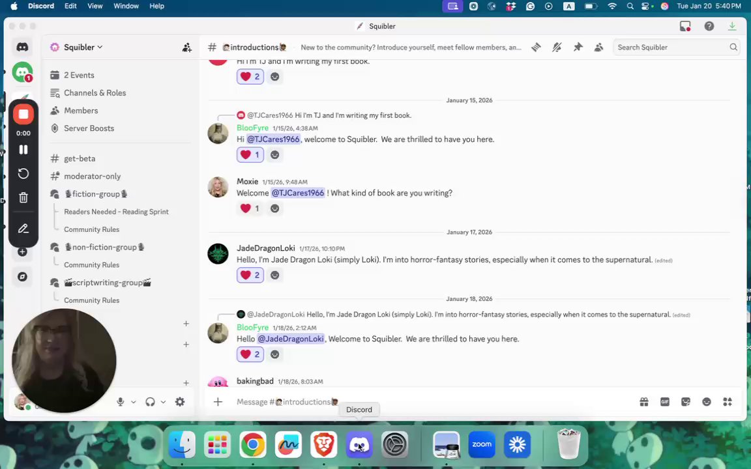This screenshot has width=751, height=469.
Task: Toggle heart reaction on JadeDragonLoki's introduction
Action: 250,275
